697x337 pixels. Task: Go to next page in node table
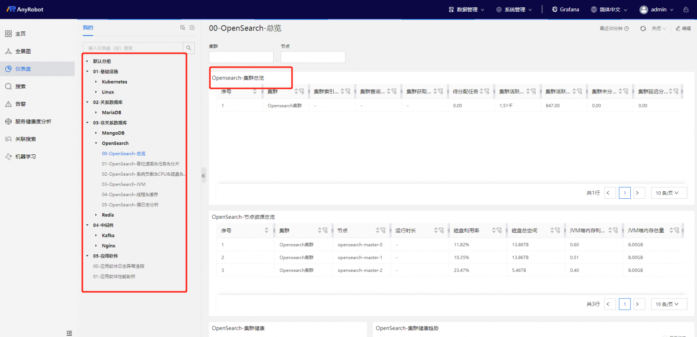[x=639, y=304]
